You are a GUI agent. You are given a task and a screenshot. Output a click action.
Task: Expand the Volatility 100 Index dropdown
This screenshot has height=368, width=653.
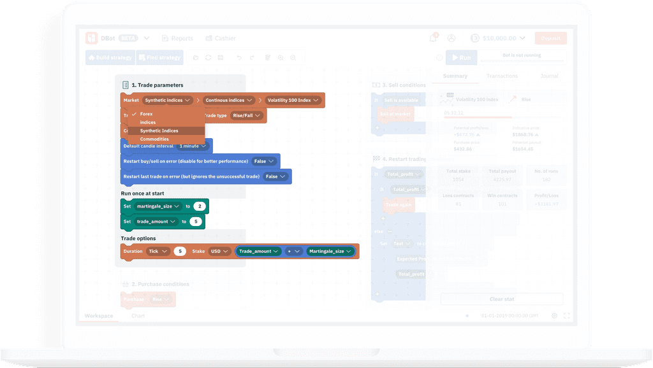click(x=293, y=100)
